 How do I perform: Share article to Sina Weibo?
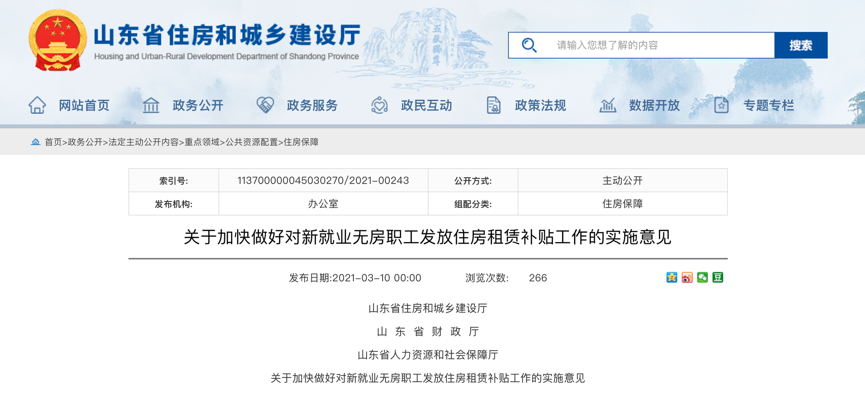coord(687,278)
